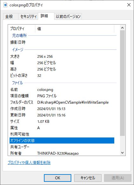
Task: Switch to the 全般 tab
Action: click(x=9, y=16)
